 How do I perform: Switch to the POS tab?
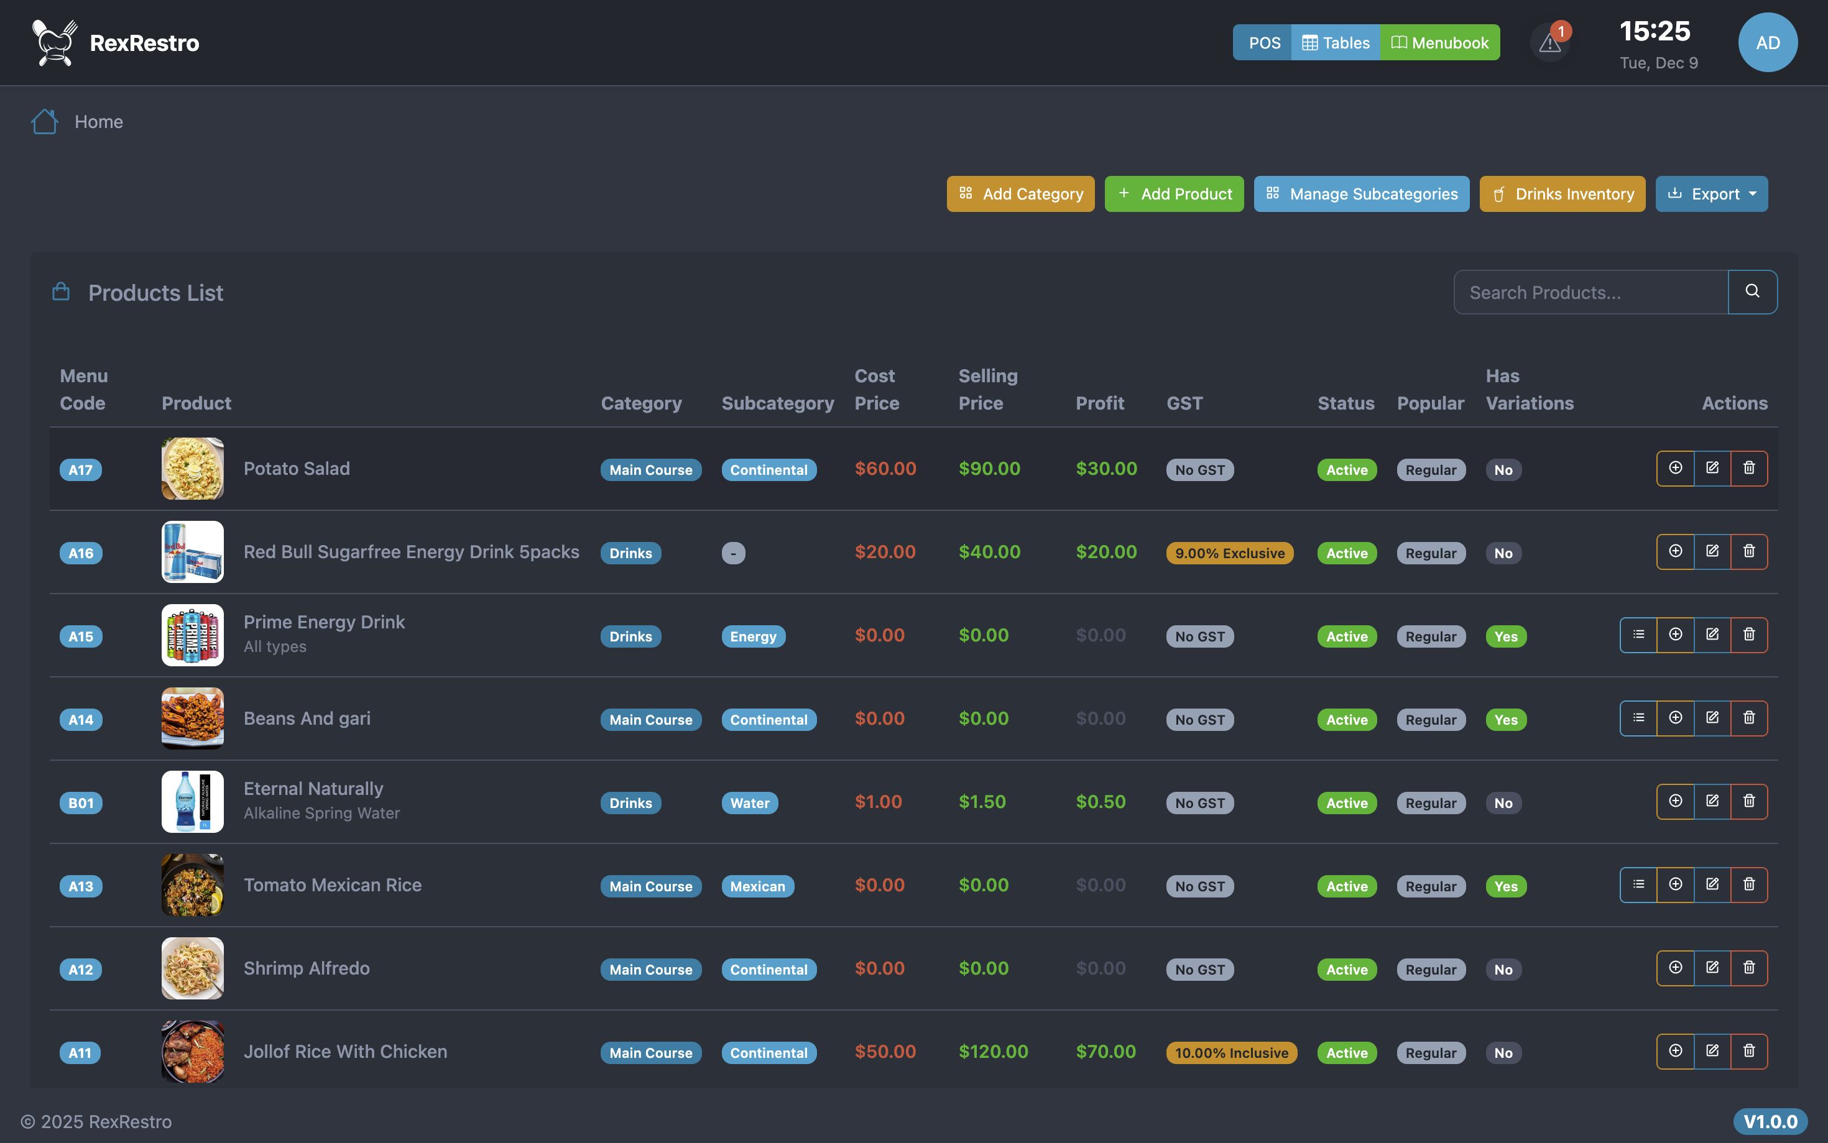point(1263,43)
